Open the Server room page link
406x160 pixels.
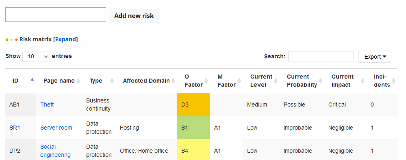pyautogui.click(x=56, y=128)
